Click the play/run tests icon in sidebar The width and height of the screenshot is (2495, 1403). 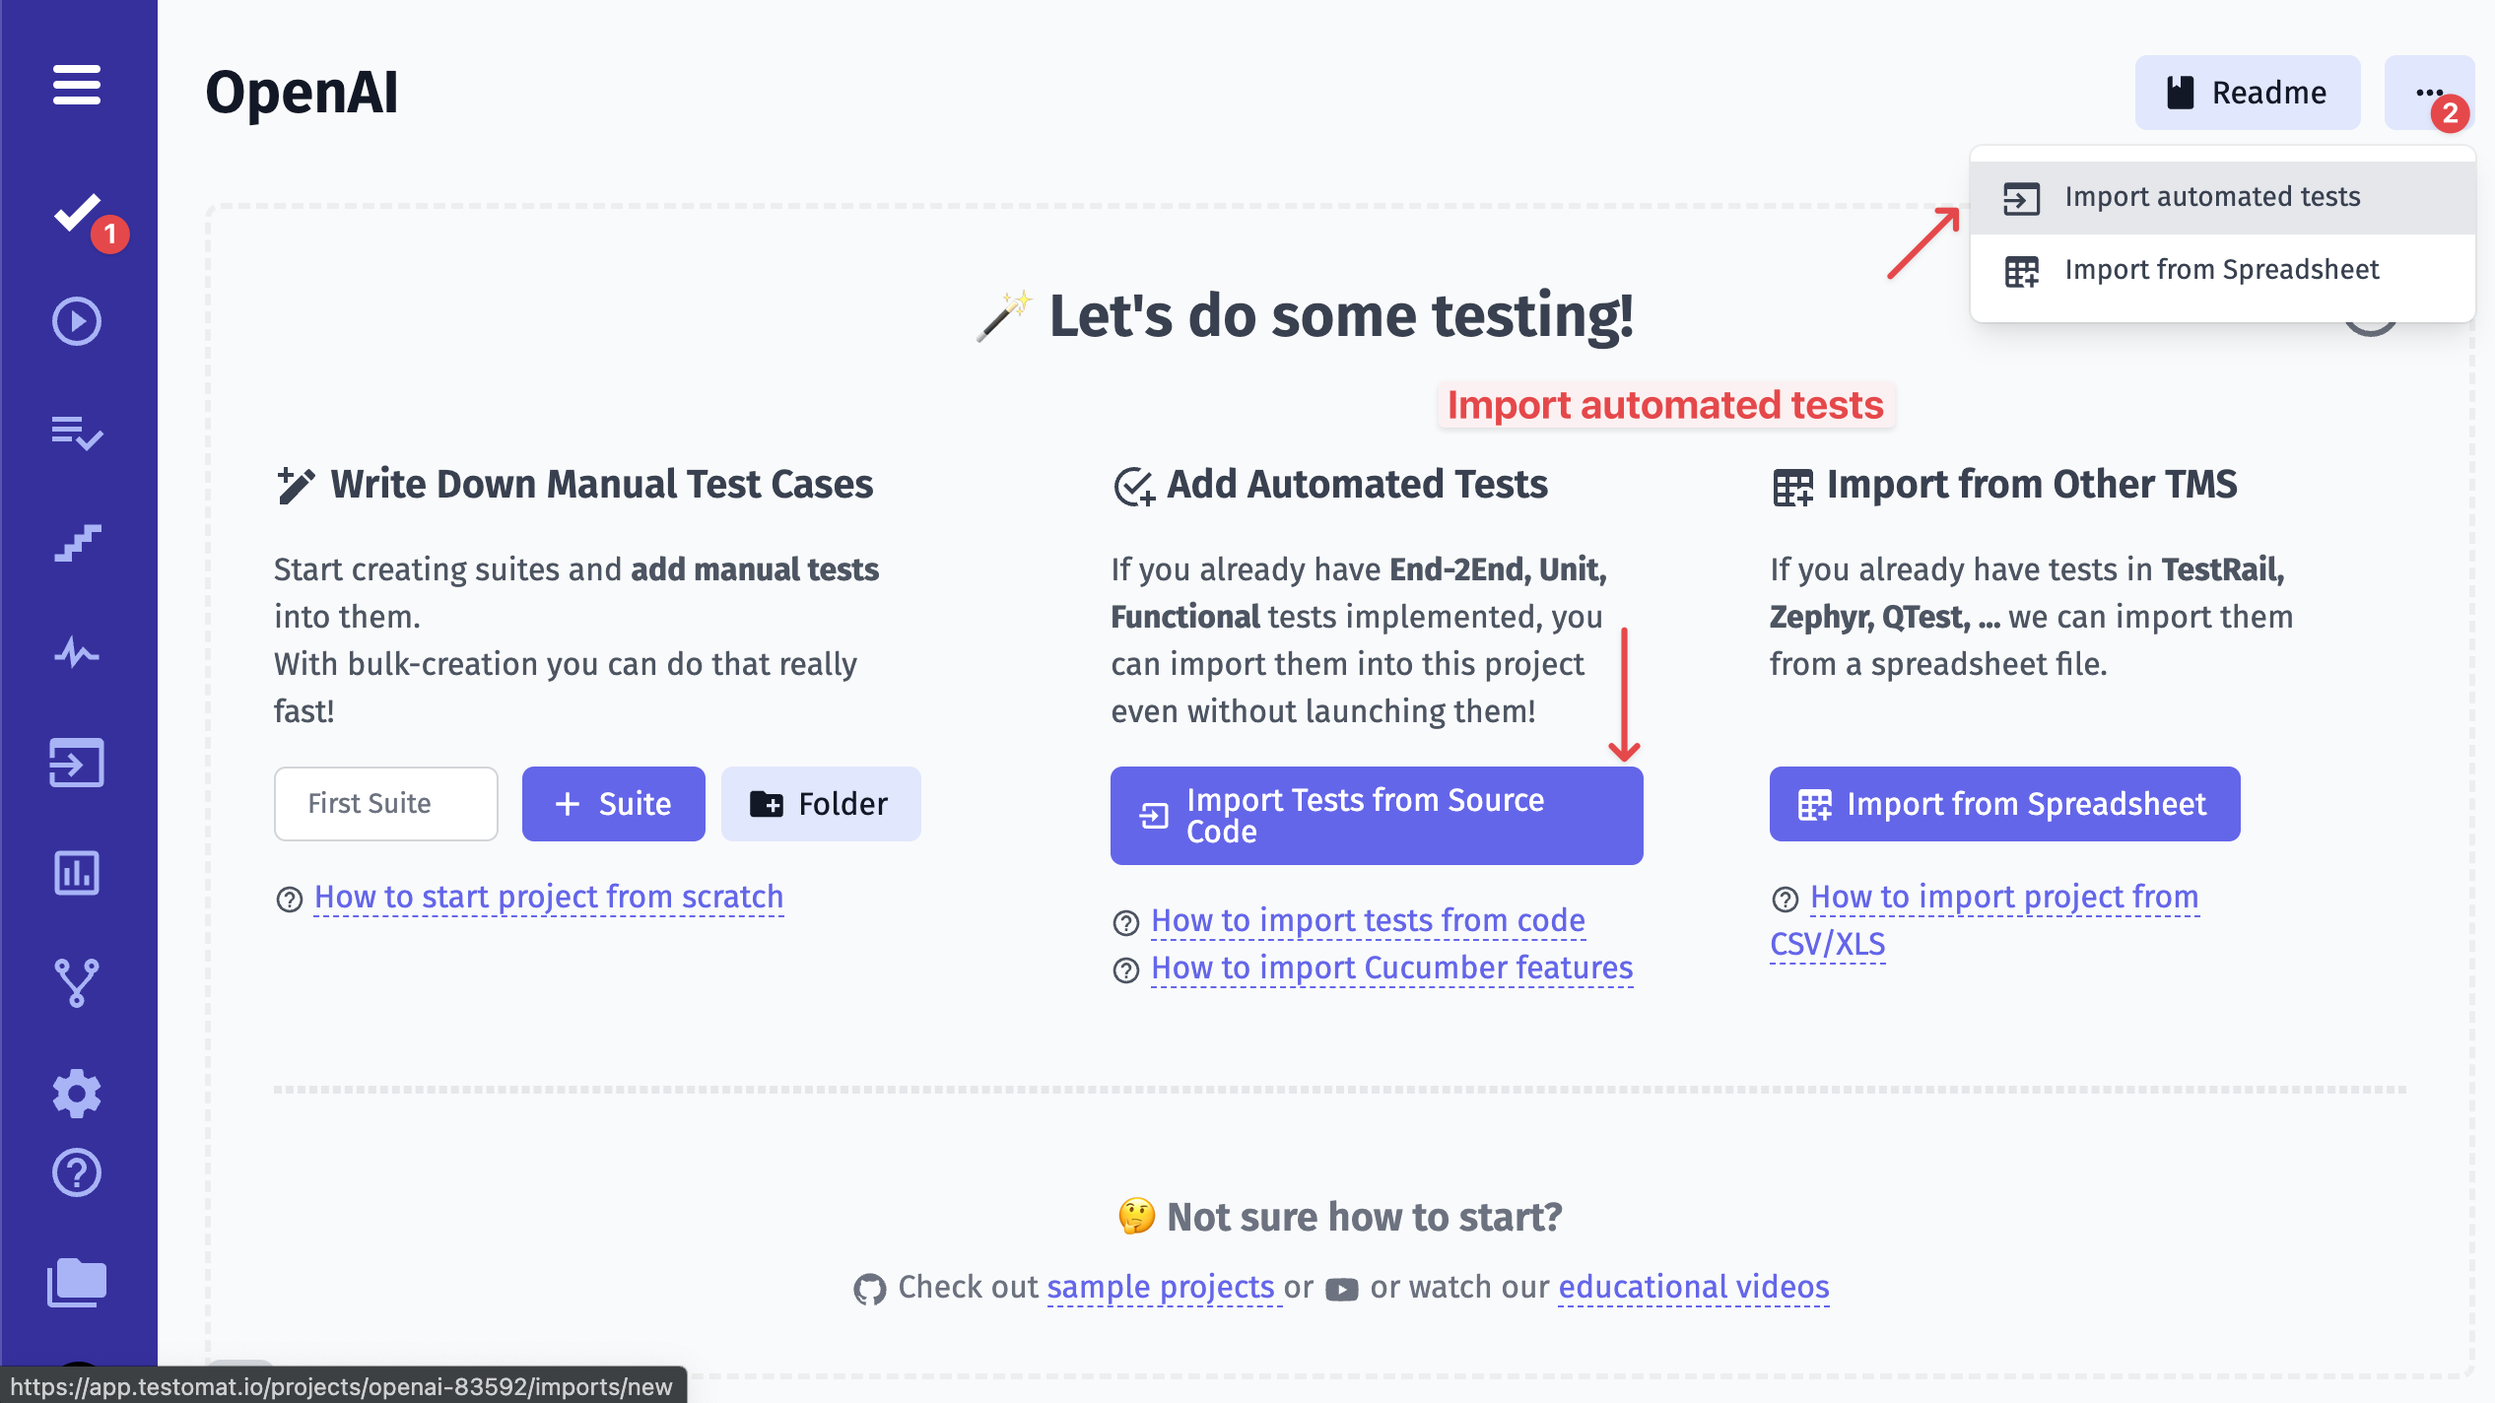click(x=77, y=322)
